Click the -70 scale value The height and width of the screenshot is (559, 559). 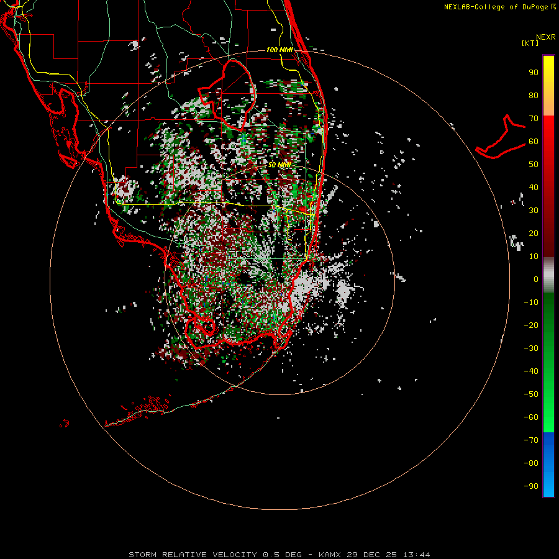point(531,440)
